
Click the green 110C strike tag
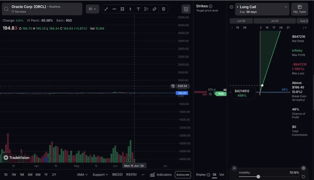pos(220,94)
